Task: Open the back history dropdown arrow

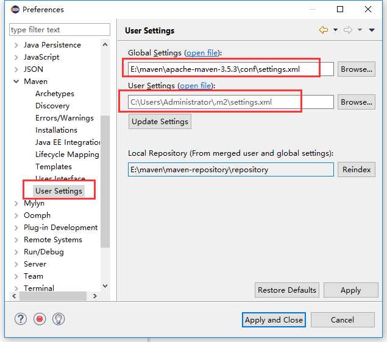Action: click(335, 30)
